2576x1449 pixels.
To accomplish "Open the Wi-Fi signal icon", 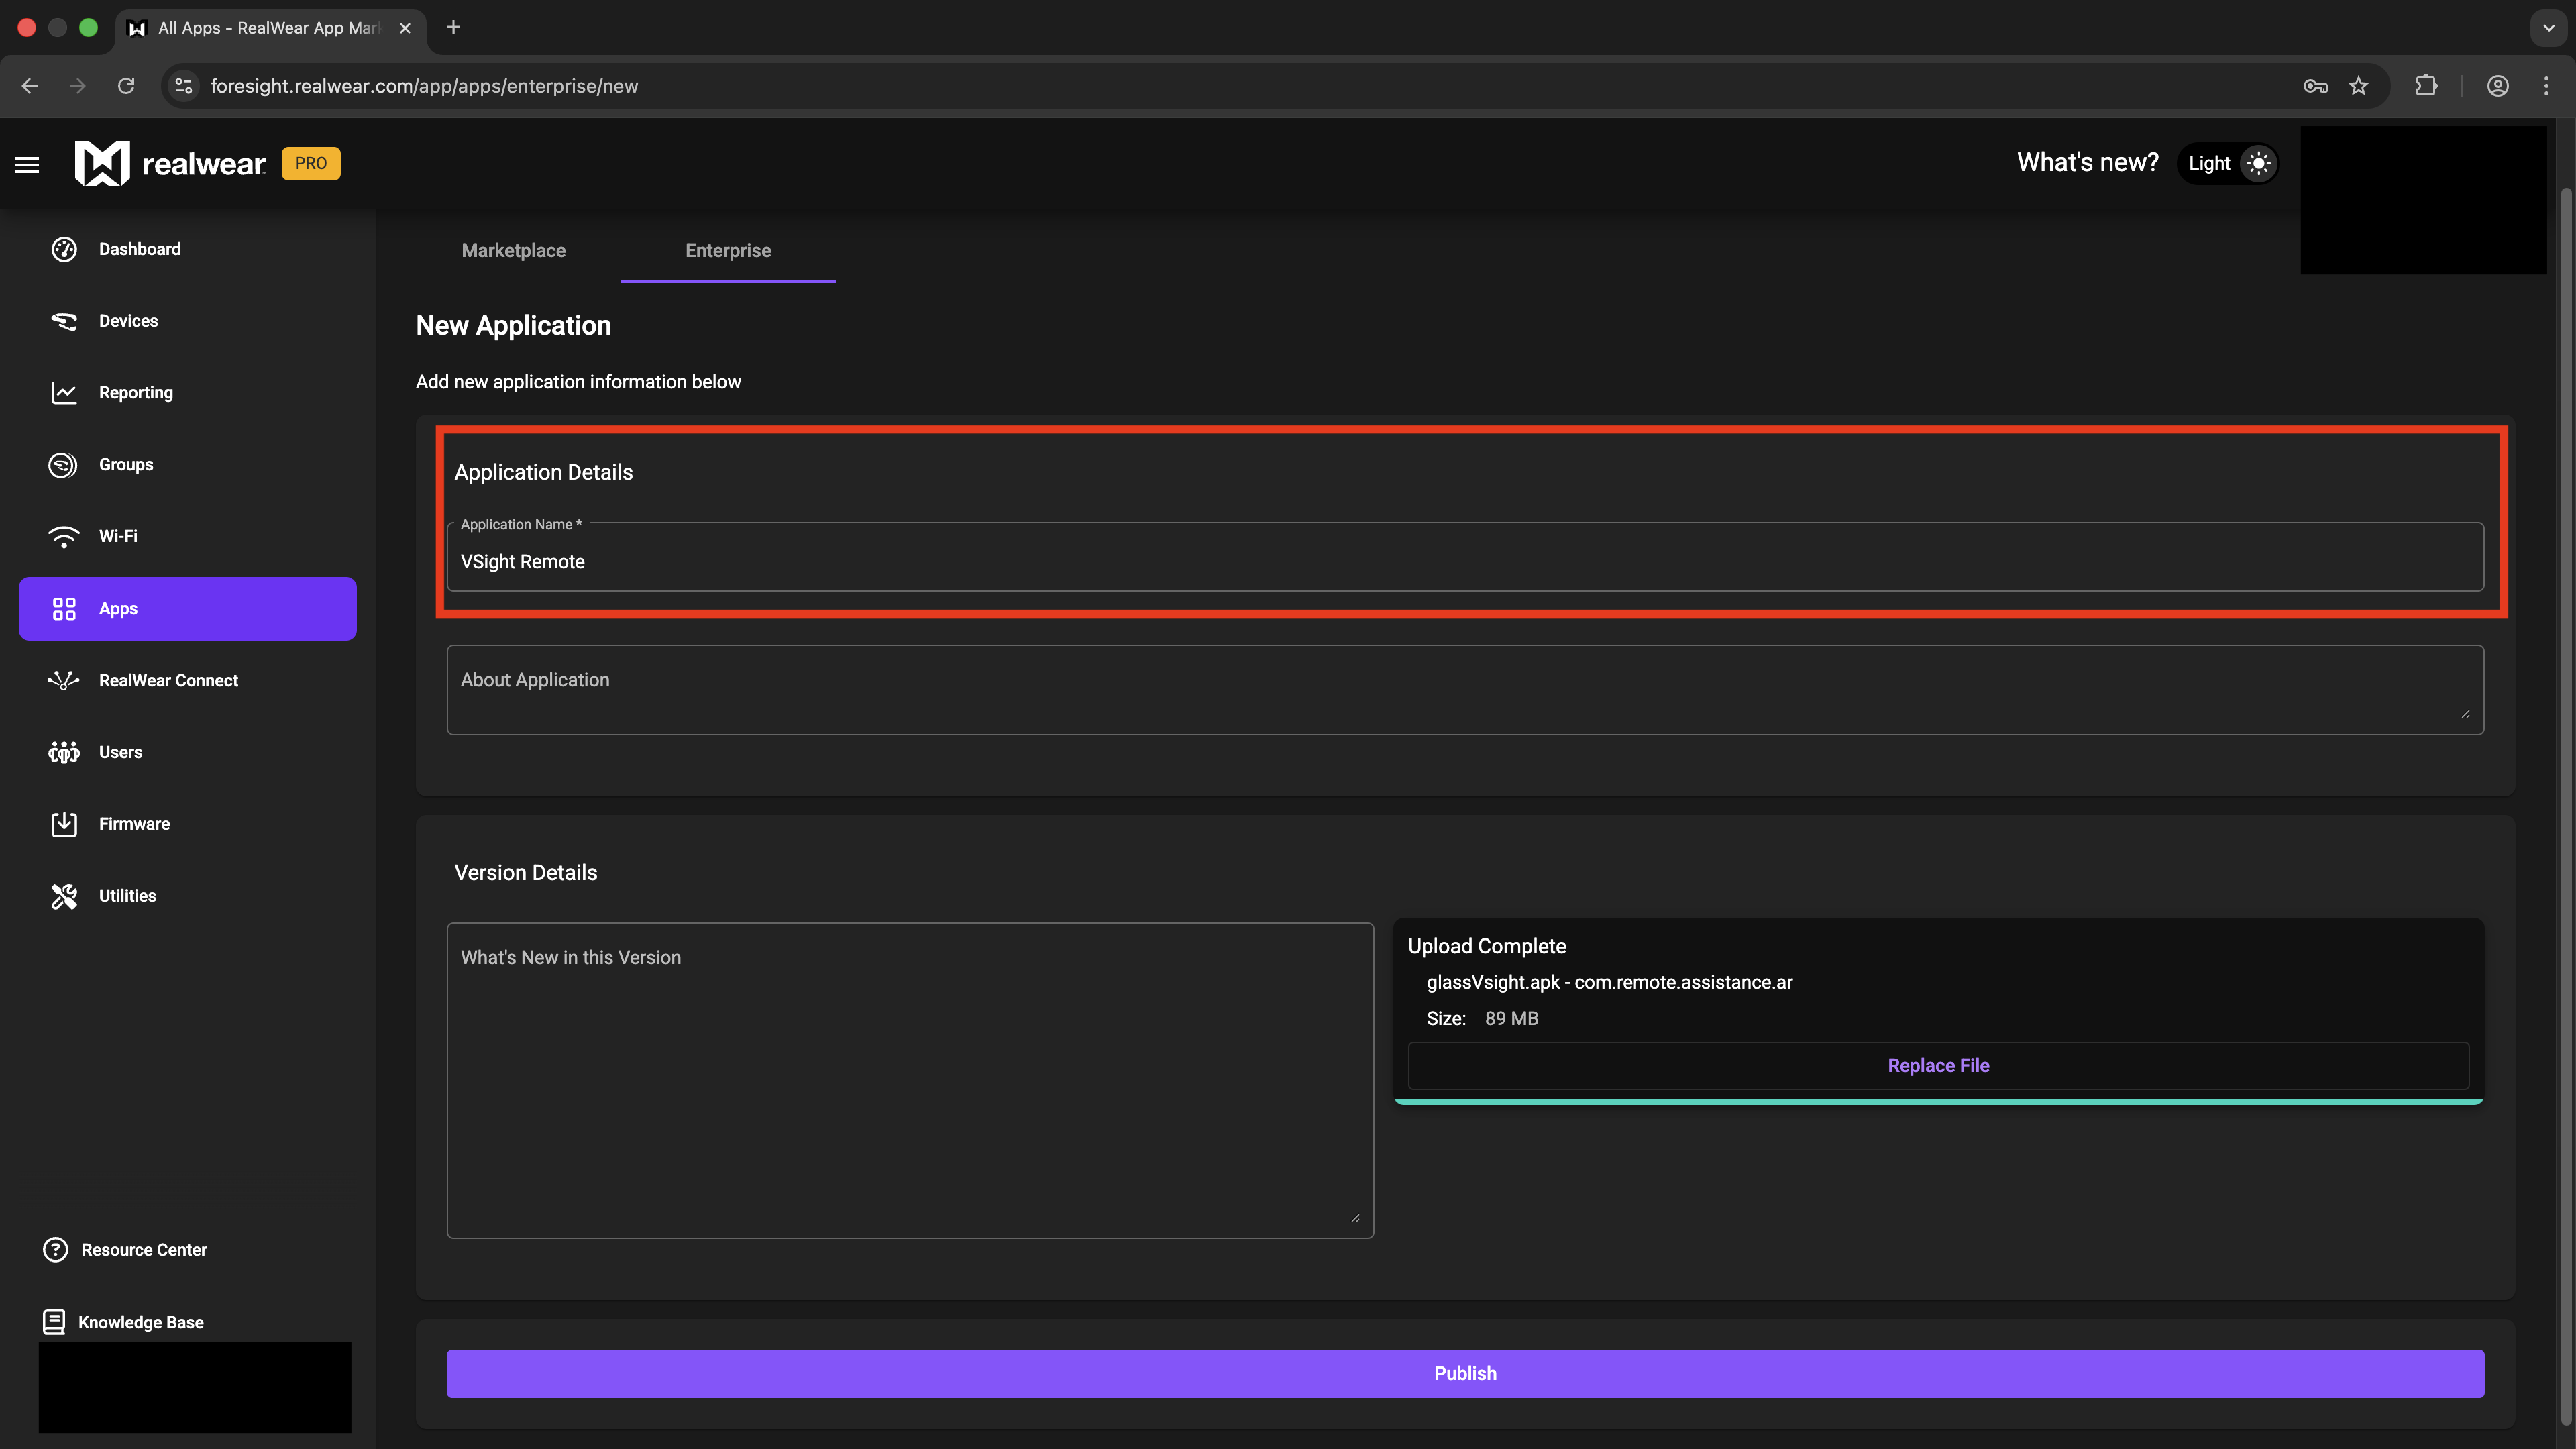I will click(64, 537).
